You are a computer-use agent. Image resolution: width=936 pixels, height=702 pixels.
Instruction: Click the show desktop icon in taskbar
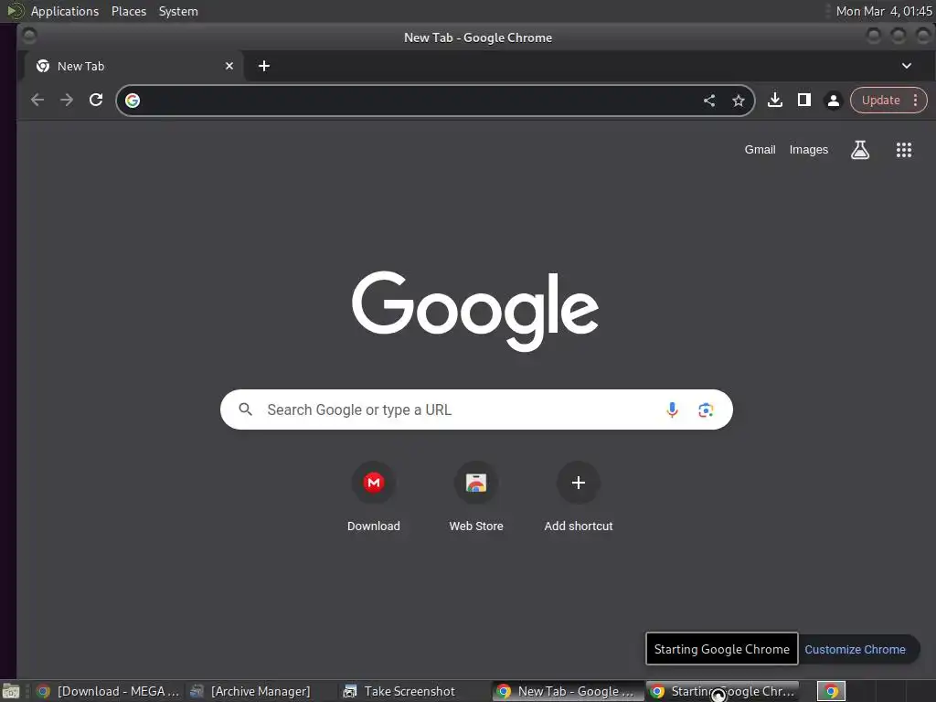11,692
